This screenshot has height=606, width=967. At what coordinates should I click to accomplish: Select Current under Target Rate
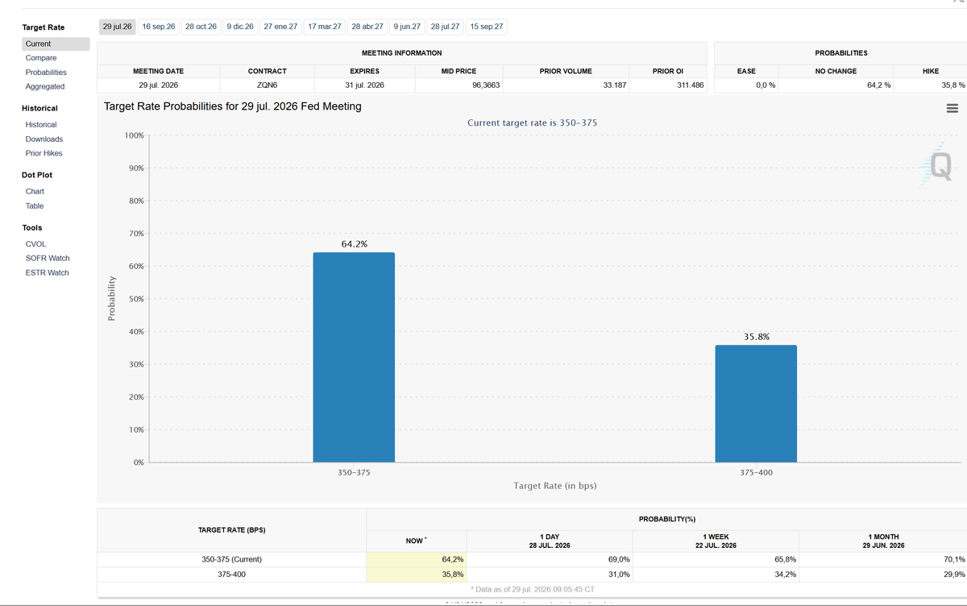coord(56,44)
